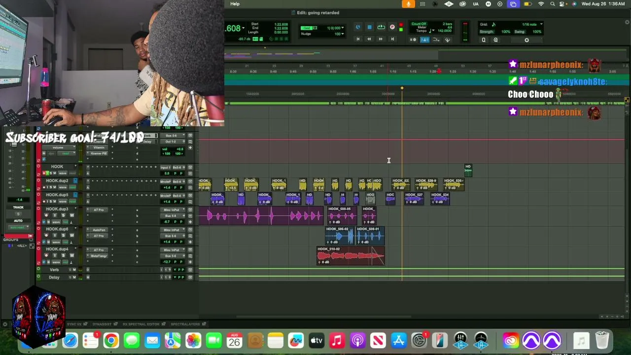This screenshot has width=631, height=355.
Task: Click the Rewind transport button
Action: [369, 39]
